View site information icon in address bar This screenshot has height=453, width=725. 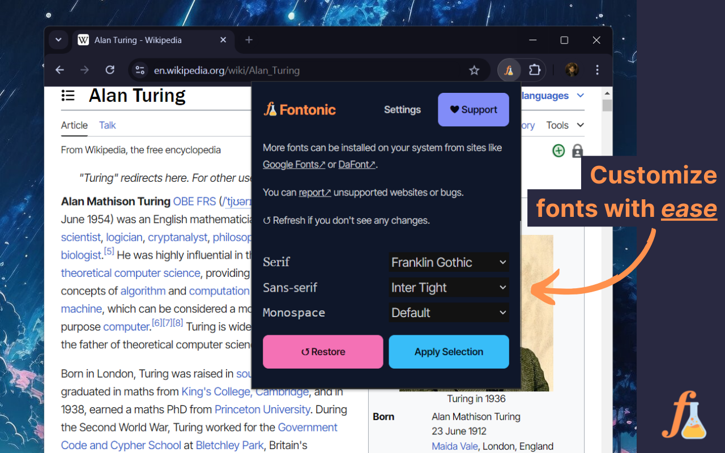pos(139,71)
